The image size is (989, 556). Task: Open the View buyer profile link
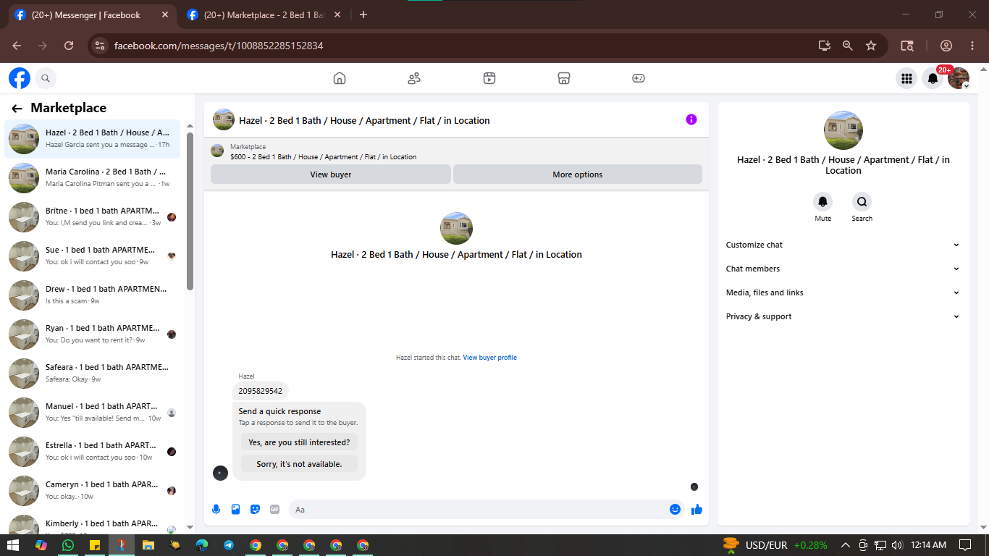click(x=490, y=358)
